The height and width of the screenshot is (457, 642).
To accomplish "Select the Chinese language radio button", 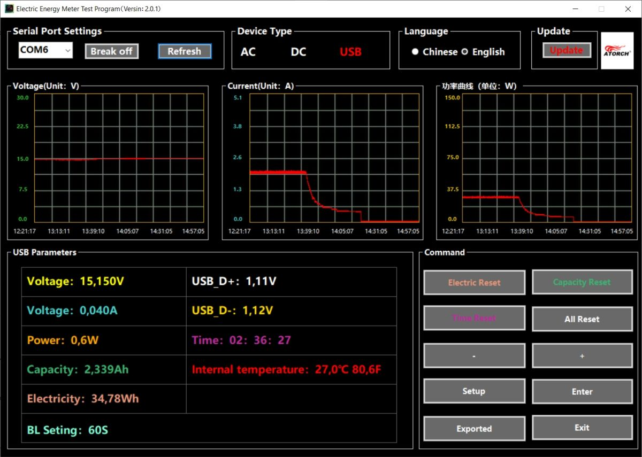I will click(415, 52).
